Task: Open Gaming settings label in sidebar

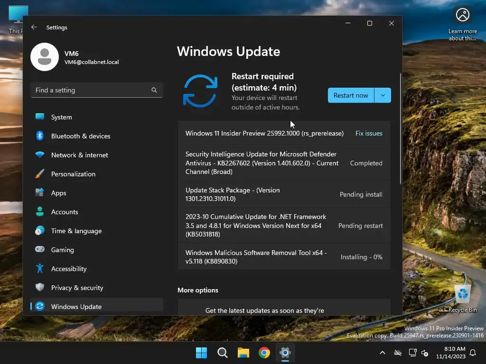Action: (x=63, y=250)
